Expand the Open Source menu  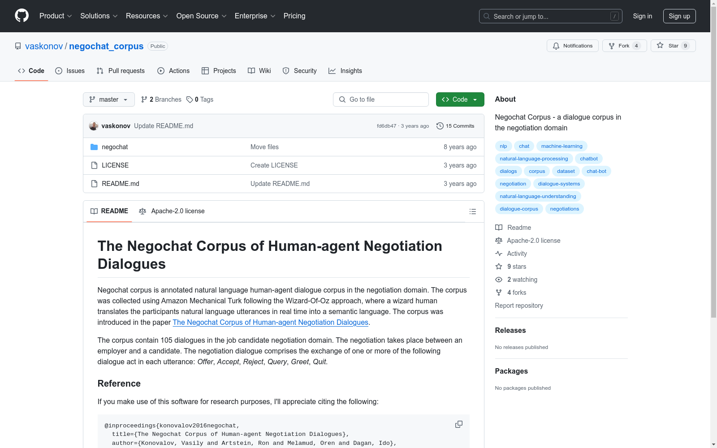pyautogui.click(x=202, y=16)
